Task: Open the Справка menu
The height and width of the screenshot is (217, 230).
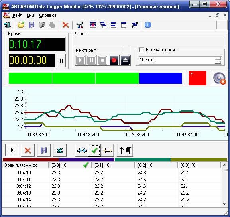Action: [x=48, y=15]
